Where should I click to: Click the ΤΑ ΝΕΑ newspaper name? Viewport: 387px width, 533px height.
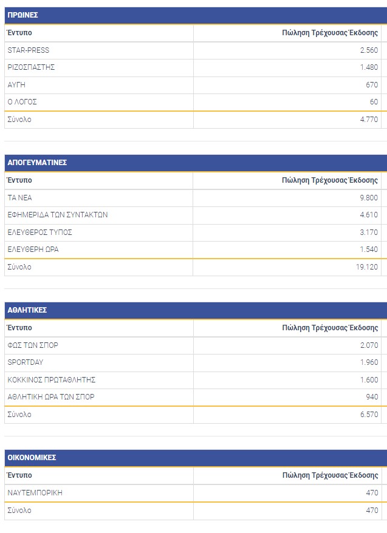20,198
